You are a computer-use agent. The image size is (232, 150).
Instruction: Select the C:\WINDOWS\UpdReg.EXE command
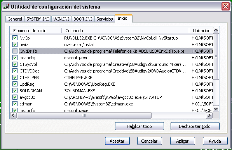[x=89, y=84]
